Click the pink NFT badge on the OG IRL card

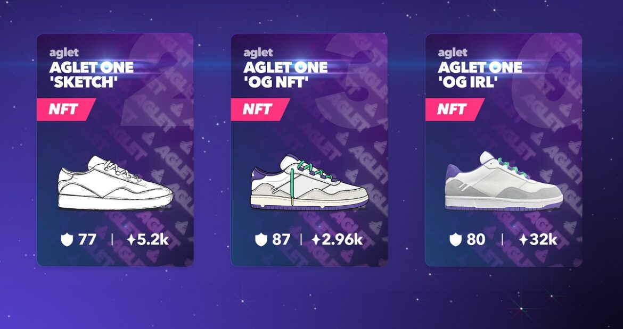pos(455,109)
